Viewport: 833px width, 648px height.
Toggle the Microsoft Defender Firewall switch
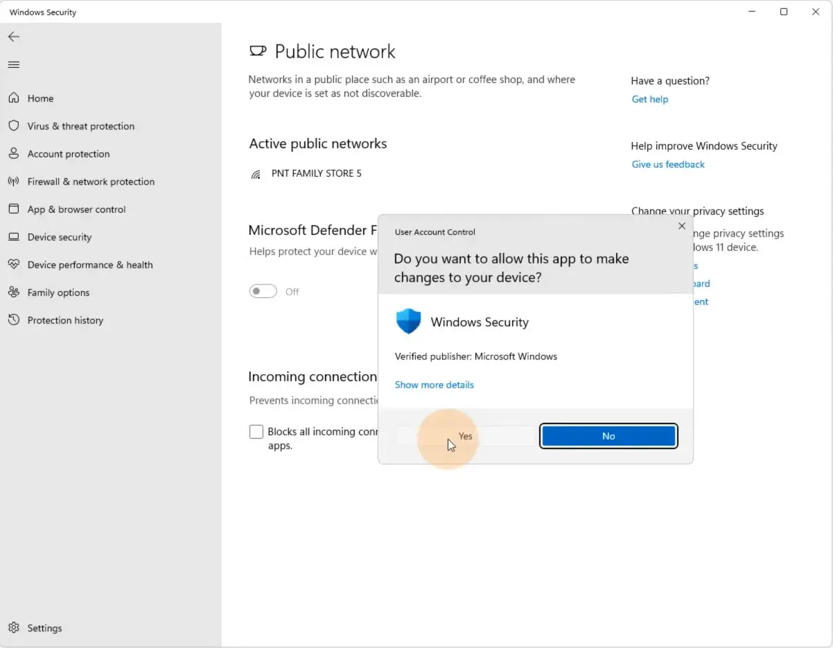point(263,292)
